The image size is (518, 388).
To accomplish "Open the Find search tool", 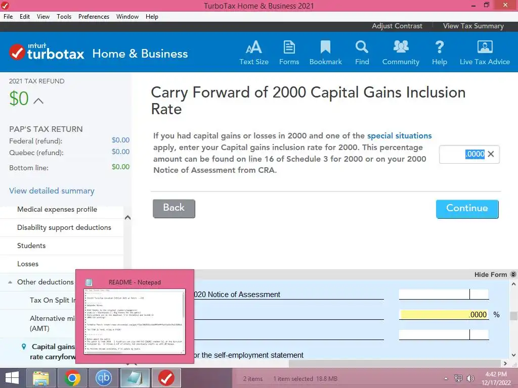I will click(x=362, y=53).
